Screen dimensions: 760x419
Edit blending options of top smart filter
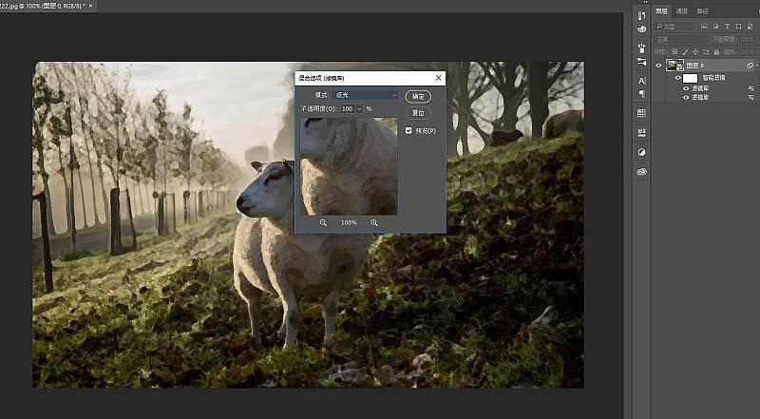tap(751, 88)
